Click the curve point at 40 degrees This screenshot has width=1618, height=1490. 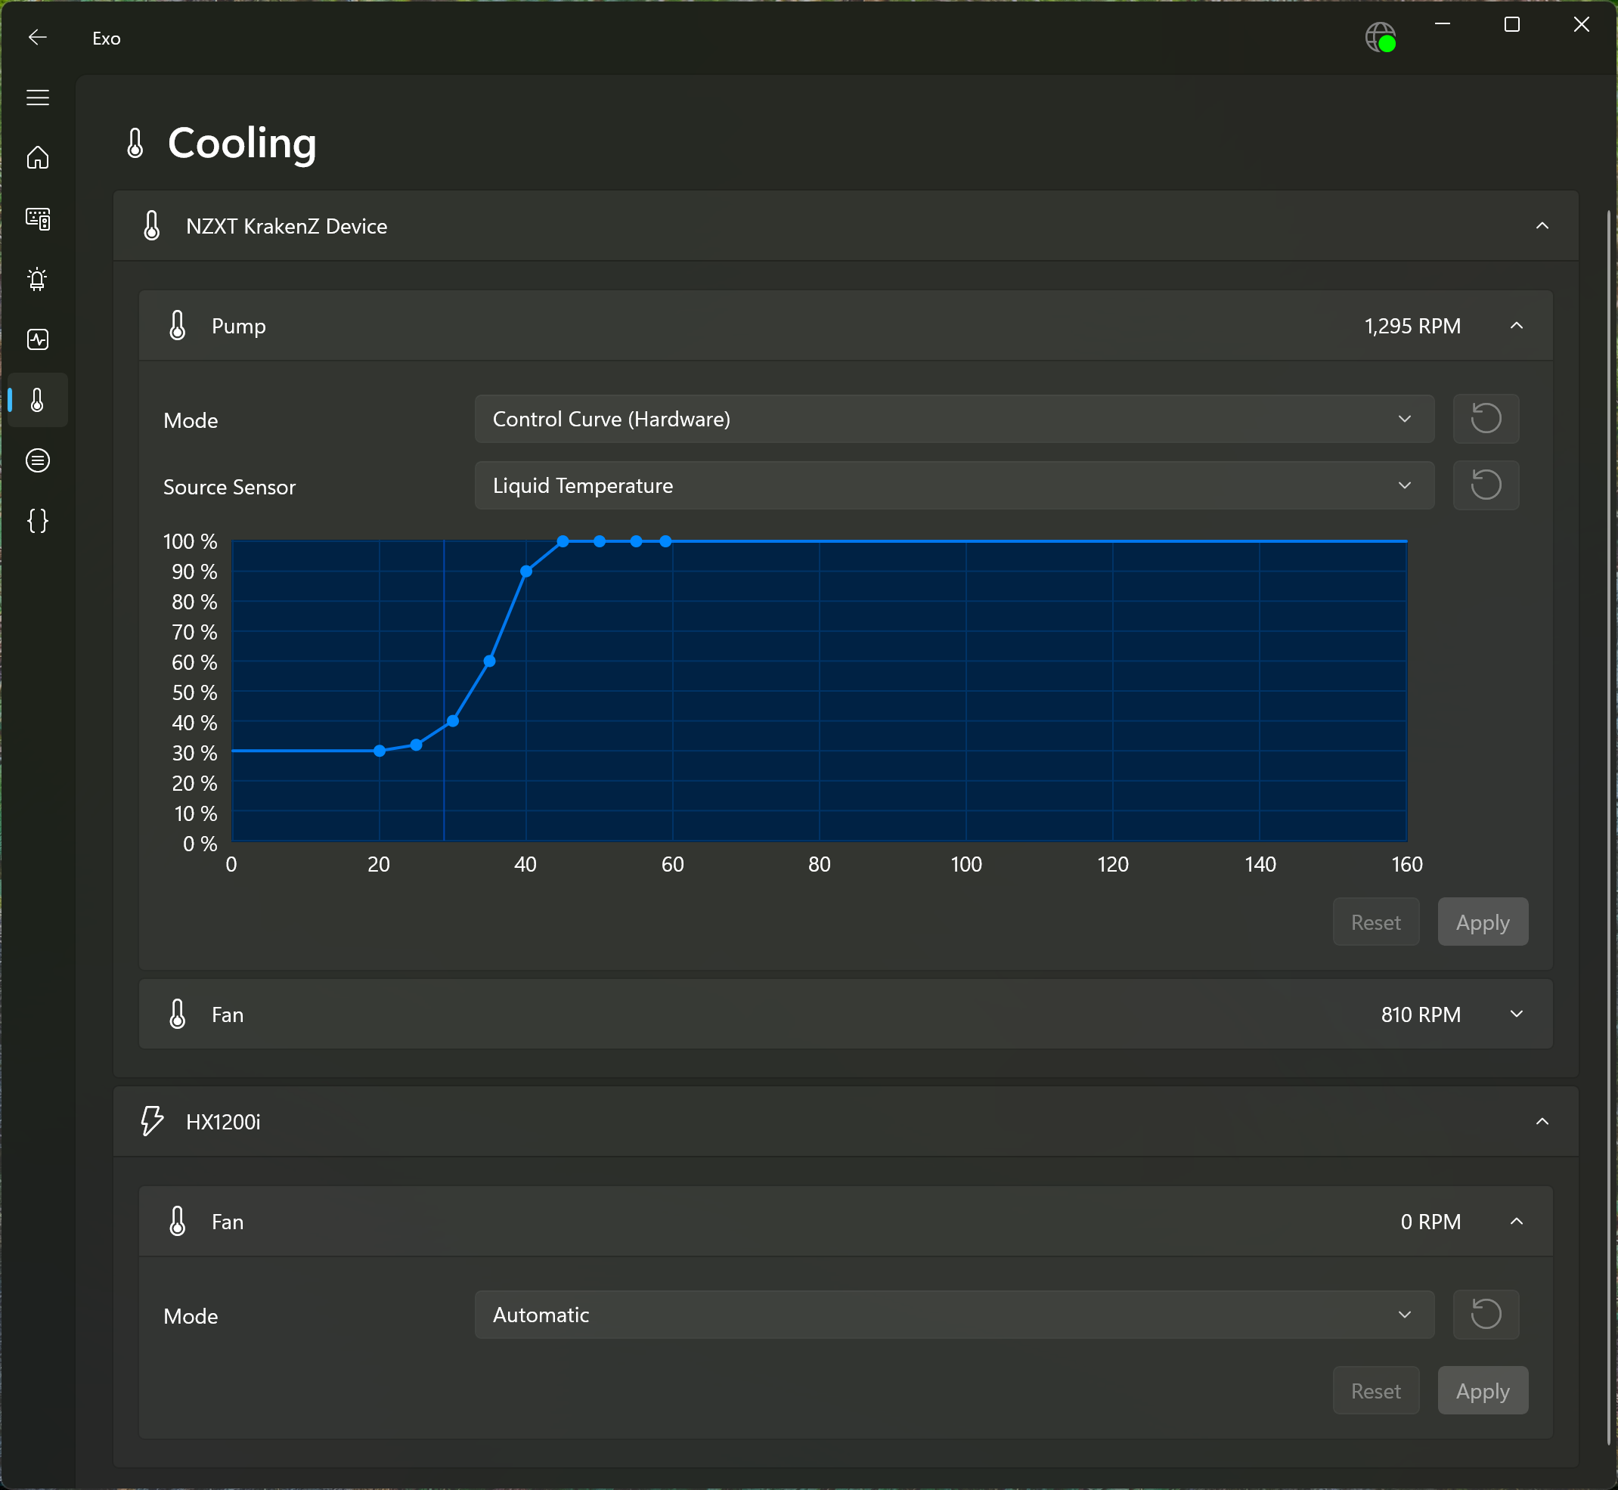point(526,572)
